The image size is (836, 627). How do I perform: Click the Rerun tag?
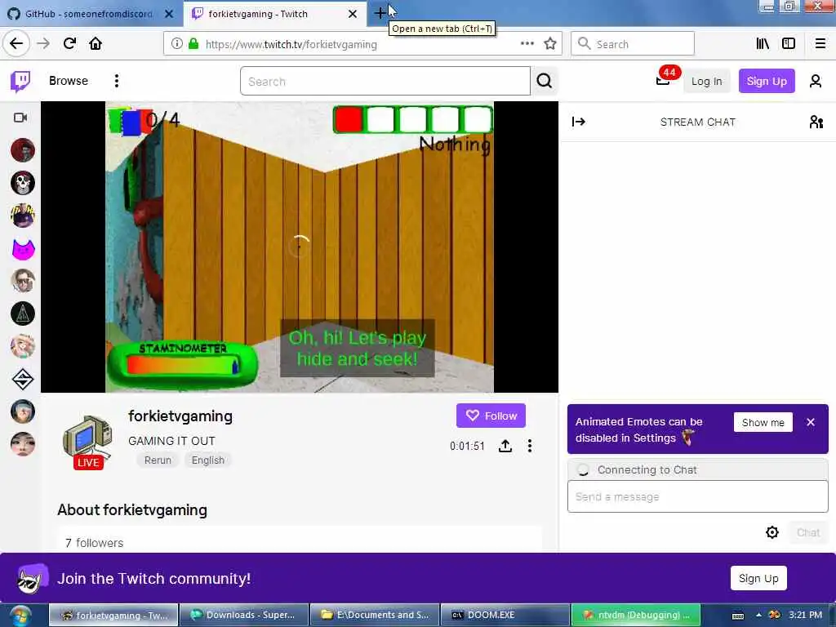tap(158, 460)
